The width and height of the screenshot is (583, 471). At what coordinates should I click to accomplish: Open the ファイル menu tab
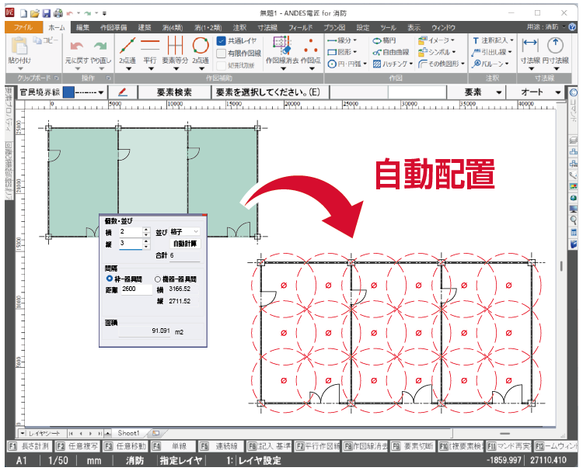point(23,27)
